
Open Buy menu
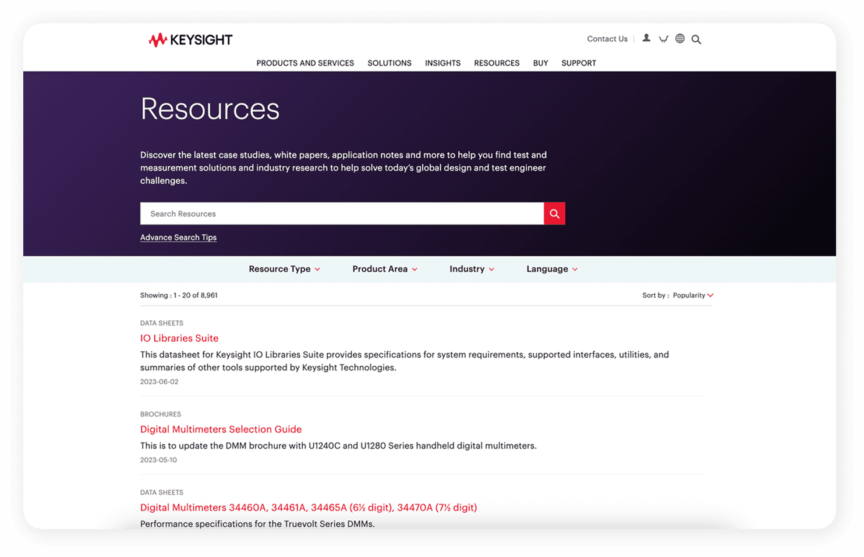click(540, 63)
